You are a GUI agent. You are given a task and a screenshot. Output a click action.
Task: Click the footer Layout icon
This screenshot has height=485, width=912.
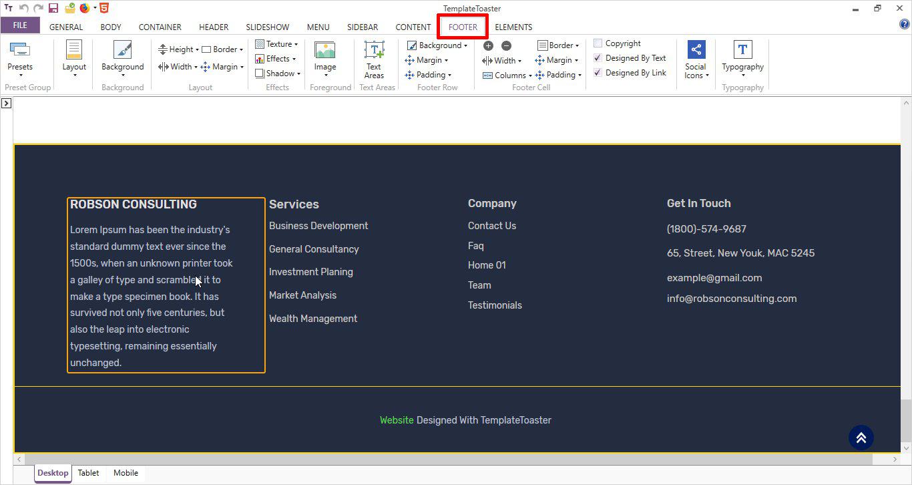[x=74, y=51]
